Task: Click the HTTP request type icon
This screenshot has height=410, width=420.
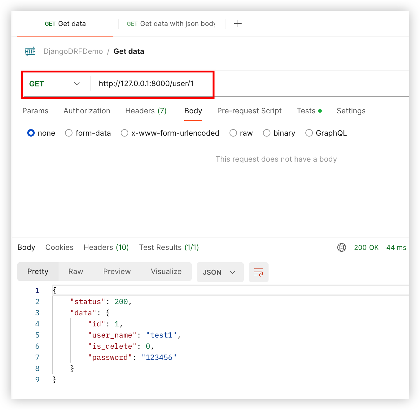Action: click(x=30, y=51)
